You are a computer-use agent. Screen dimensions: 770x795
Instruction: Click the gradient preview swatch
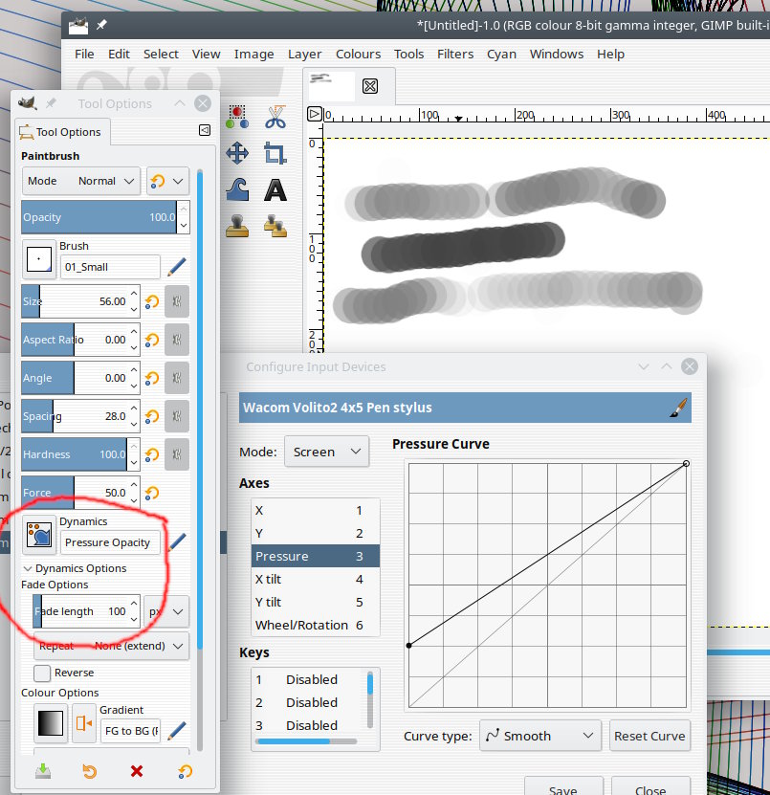click(51, 723)
